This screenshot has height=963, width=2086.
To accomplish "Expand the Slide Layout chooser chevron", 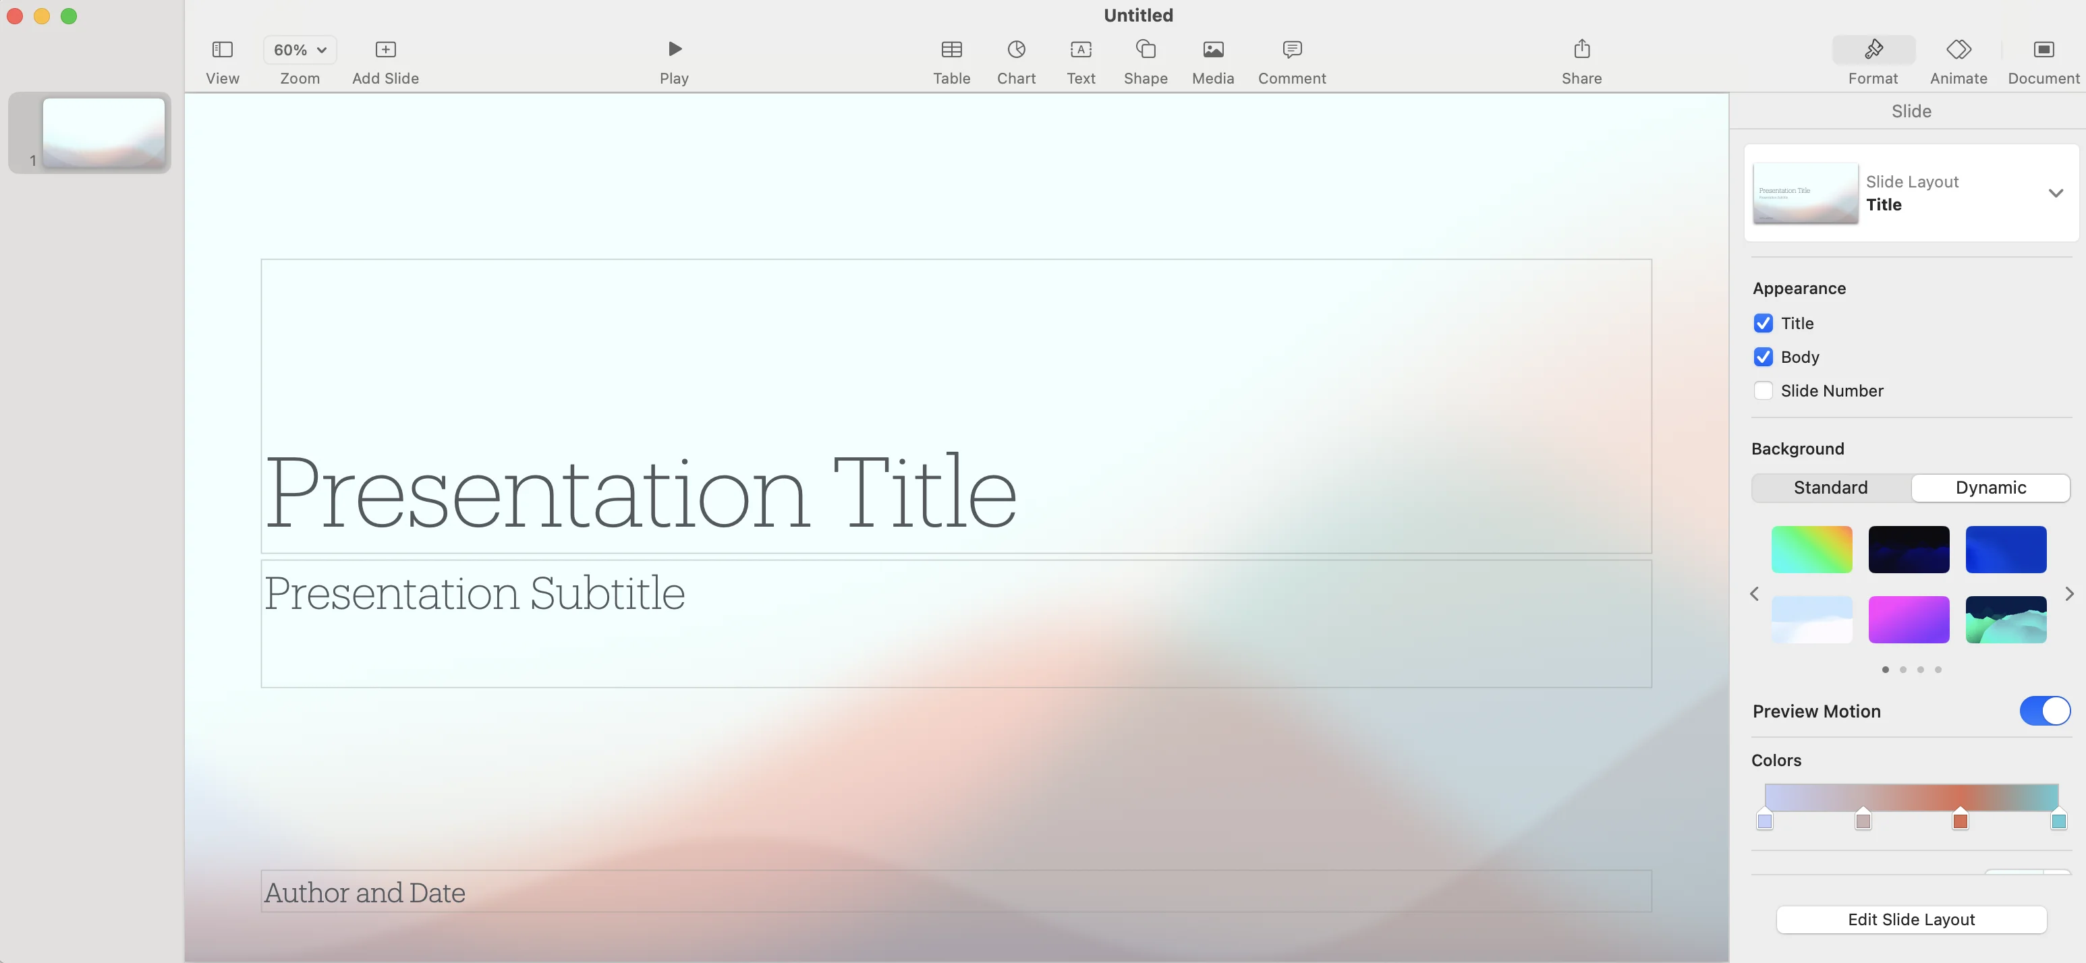I will pos(2055,194).
